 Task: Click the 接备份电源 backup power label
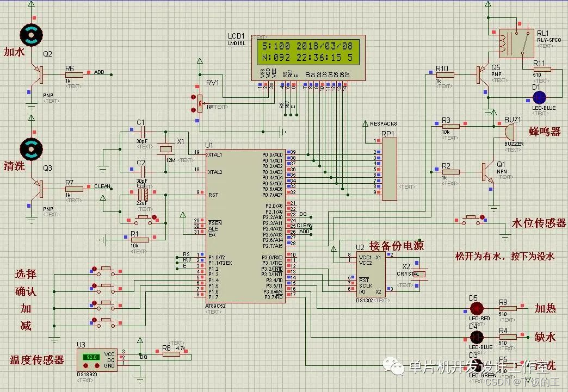(396, 246)
